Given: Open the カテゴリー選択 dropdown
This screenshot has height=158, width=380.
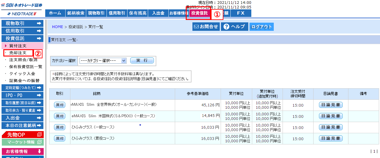Looking at the screenshot, I should coord(103,60).
